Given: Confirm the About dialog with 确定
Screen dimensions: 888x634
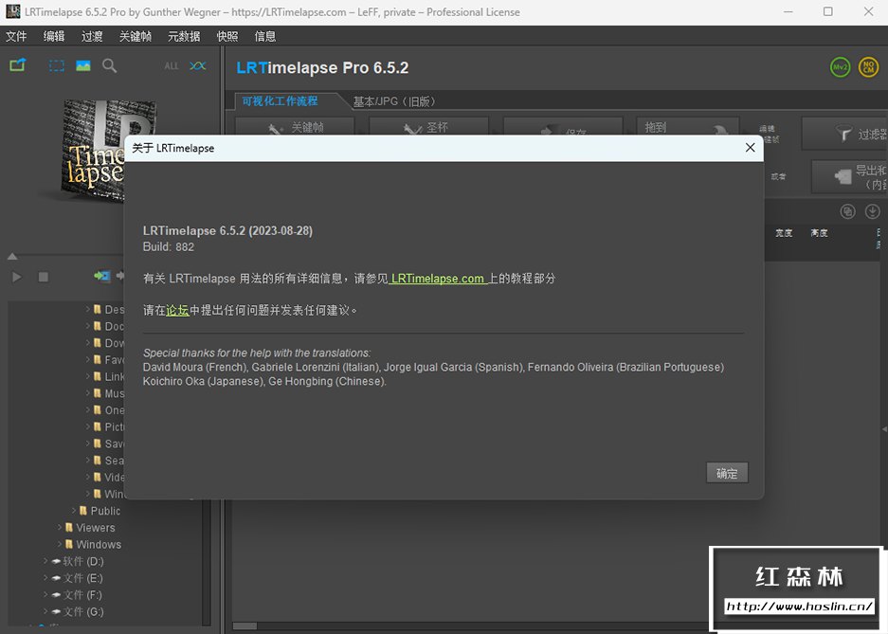Looking at the screenshot, I should pyautogui.click(x=727, y=473).
